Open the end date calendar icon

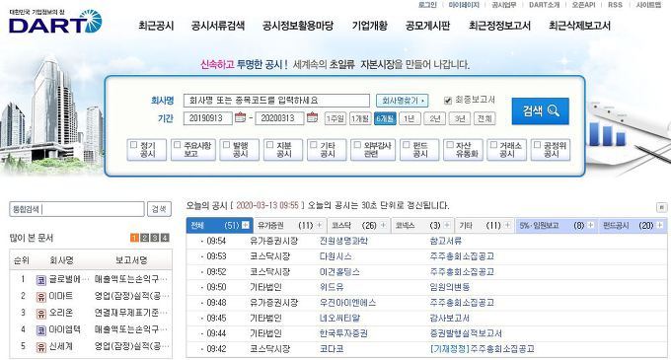(x=313, y=117)
